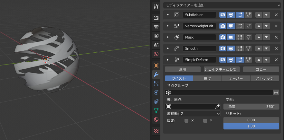
Task: Select the テーパー deform mode
Action: click(236, 78)
